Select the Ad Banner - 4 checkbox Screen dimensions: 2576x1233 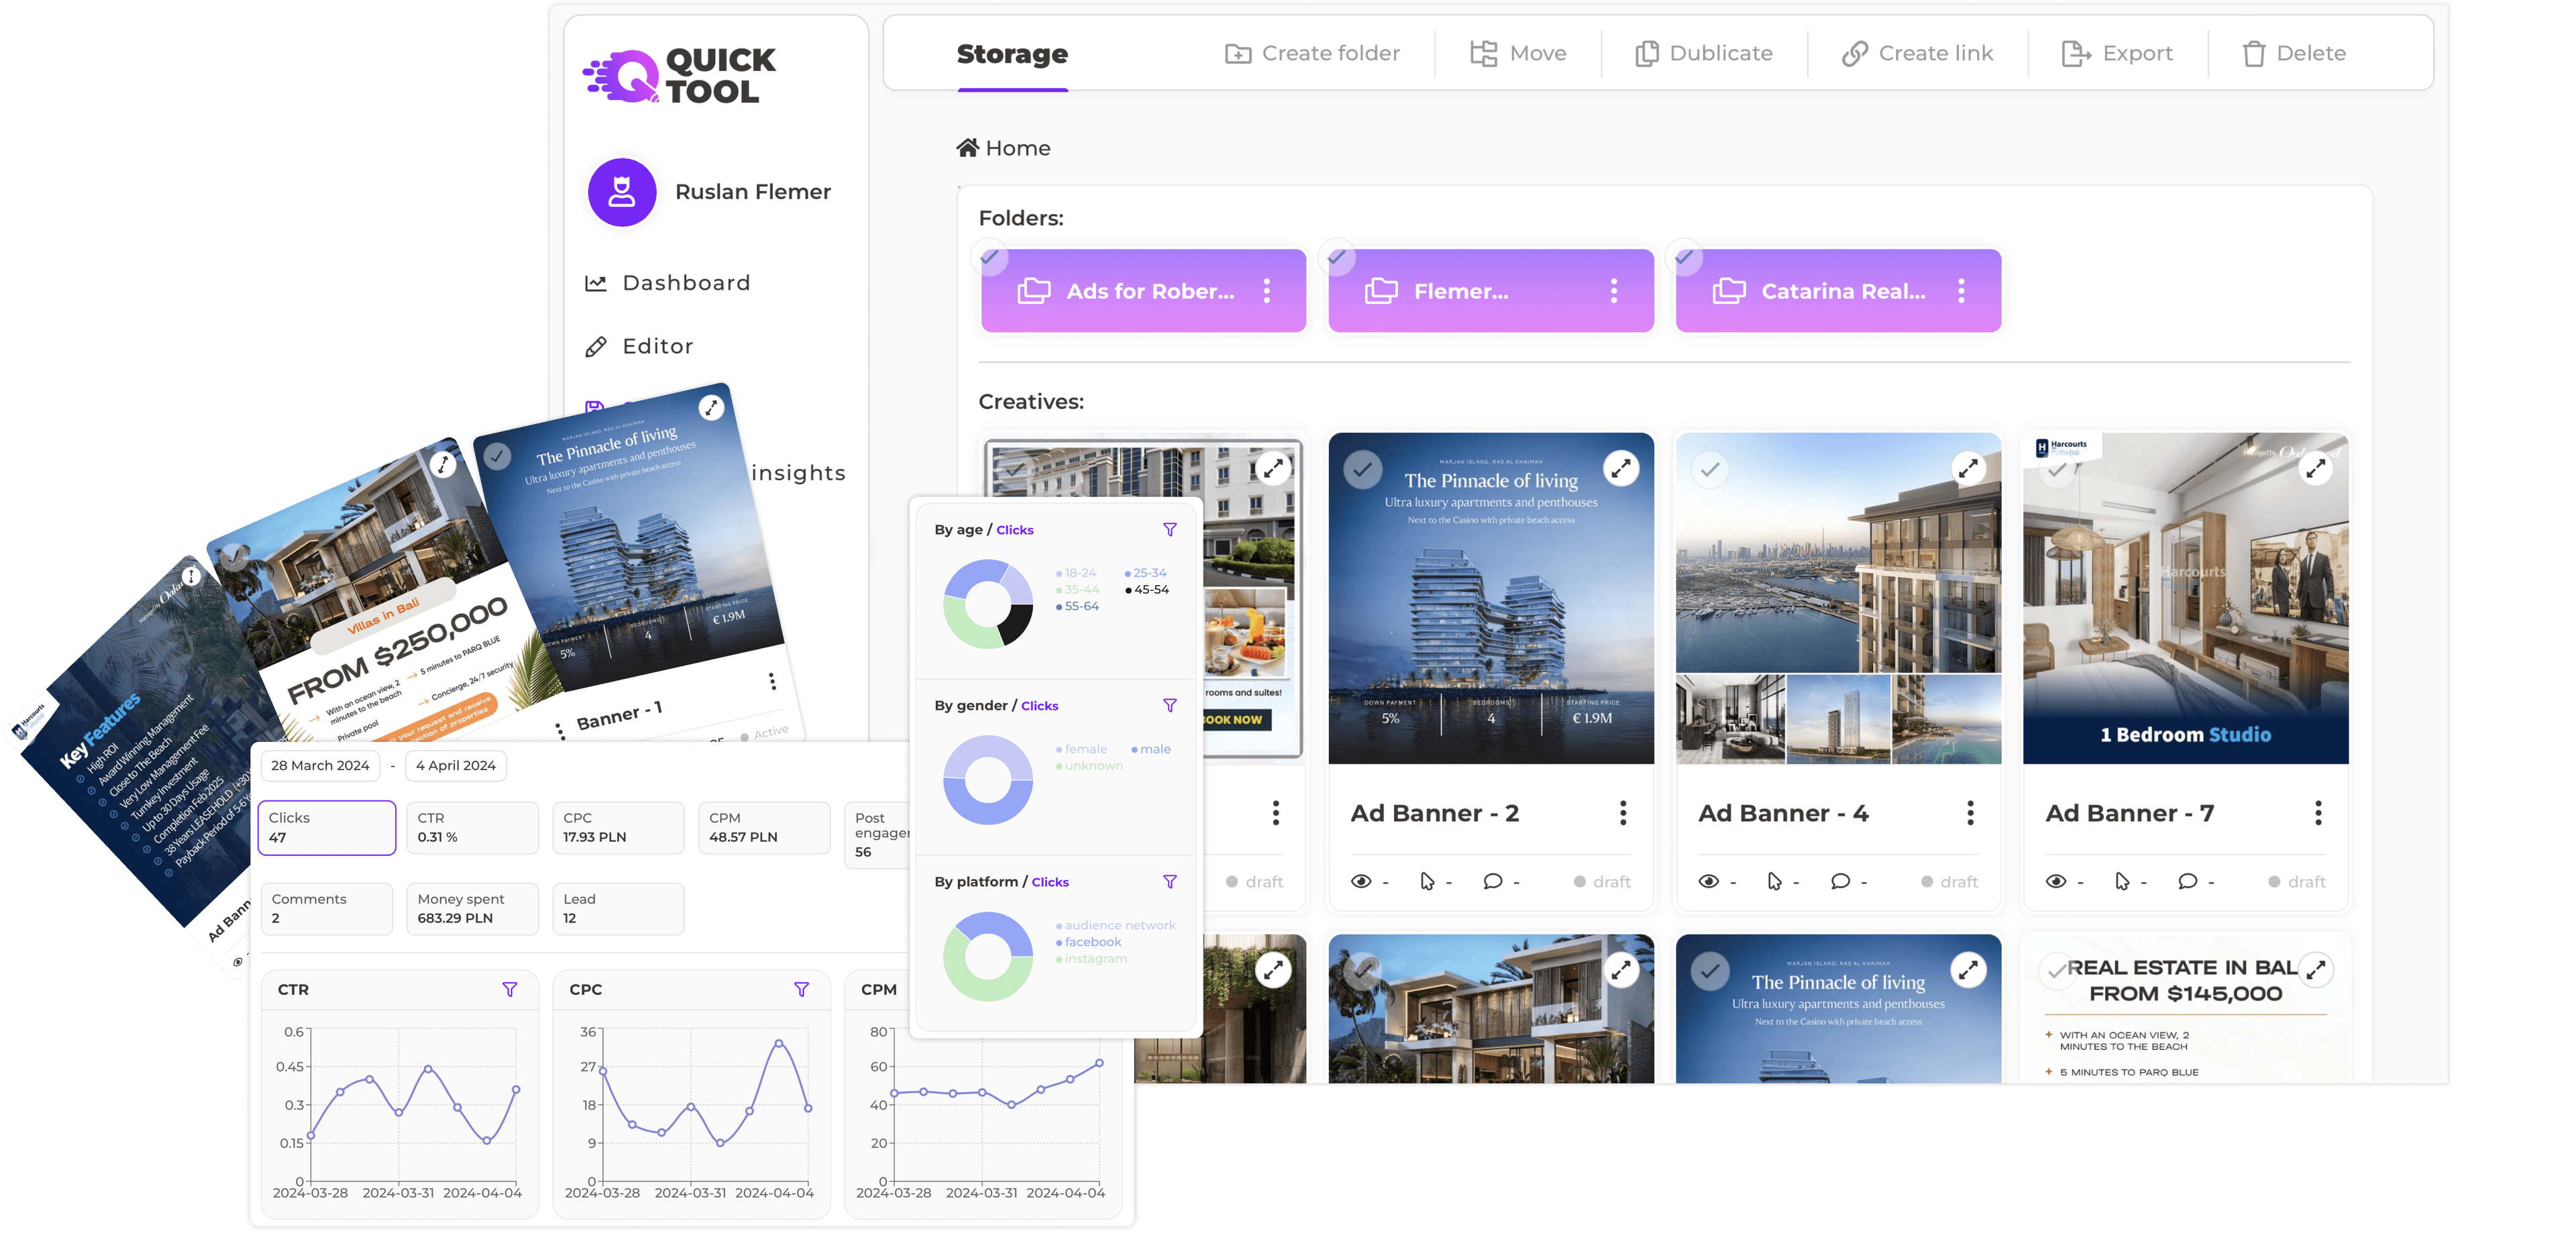coord(1710,469)
